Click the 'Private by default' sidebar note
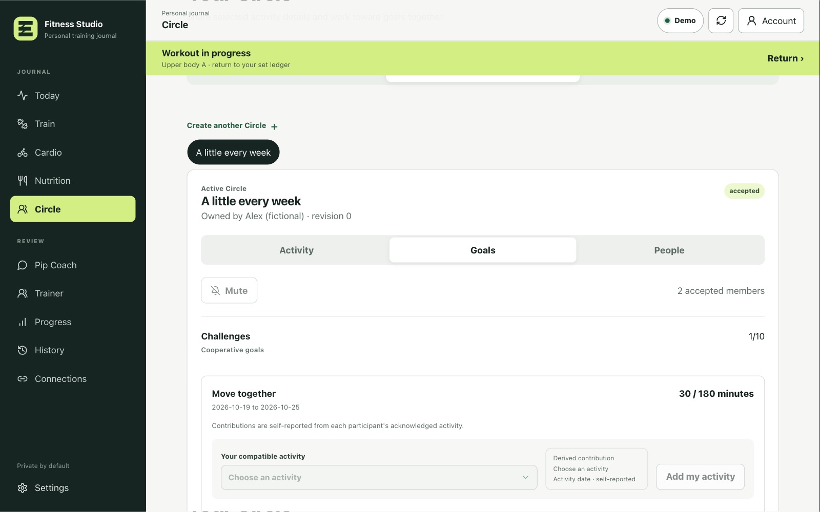820x512 pixels. [x=43, y=466]
